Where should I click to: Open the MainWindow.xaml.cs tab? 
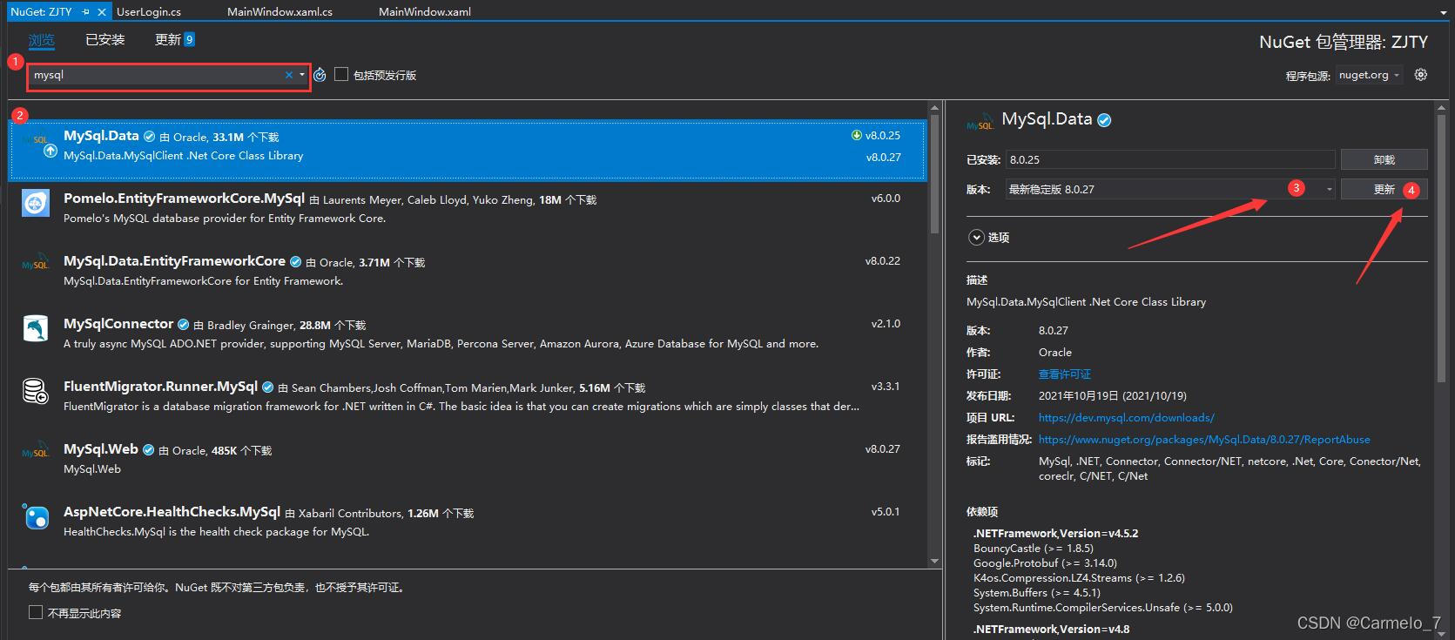[280, 12]
